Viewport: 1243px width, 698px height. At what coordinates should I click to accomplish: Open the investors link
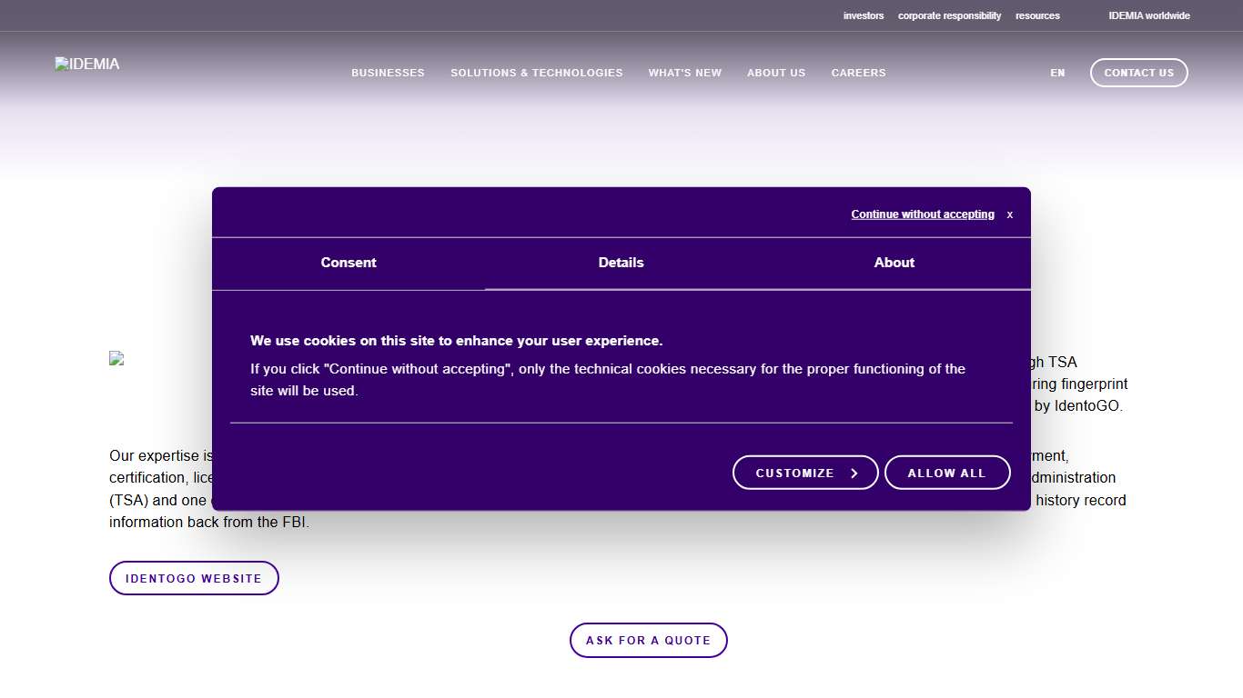863,15
